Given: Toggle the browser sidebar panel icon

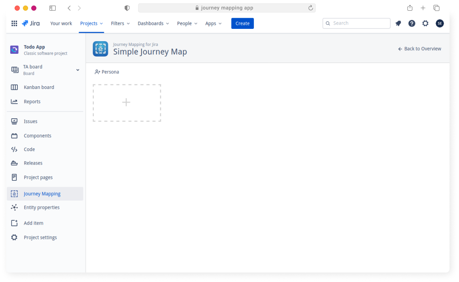Looking at the screenshot, I should [53, 8].
